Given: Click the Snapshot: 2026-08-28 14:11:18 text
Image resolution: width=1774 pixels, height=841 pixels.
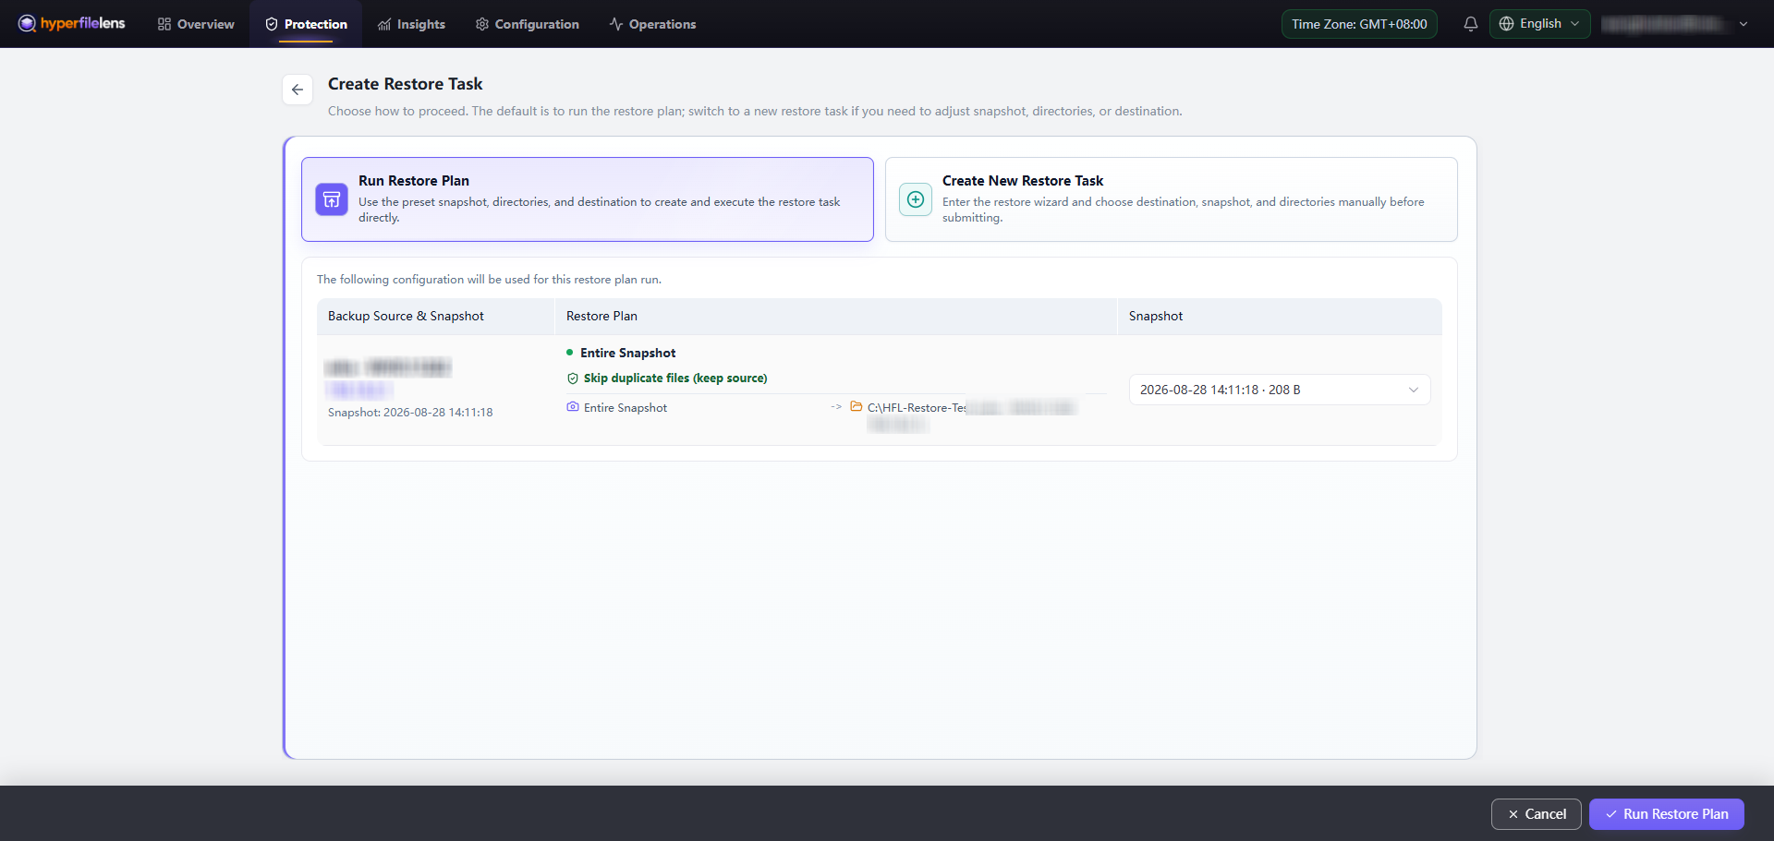Looking at the screenshot, I should click(x=410, y=413).
